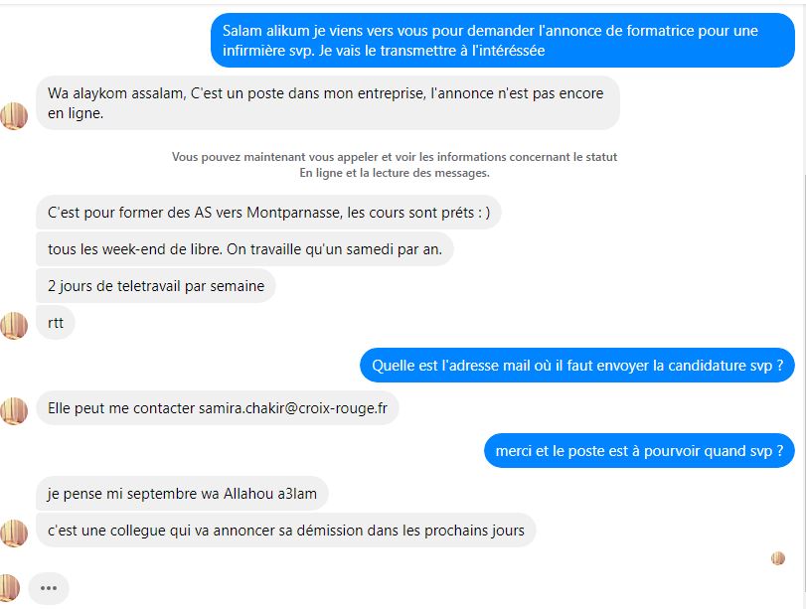Click the words "Elle peut me contacter"

[x=121, y=408]
